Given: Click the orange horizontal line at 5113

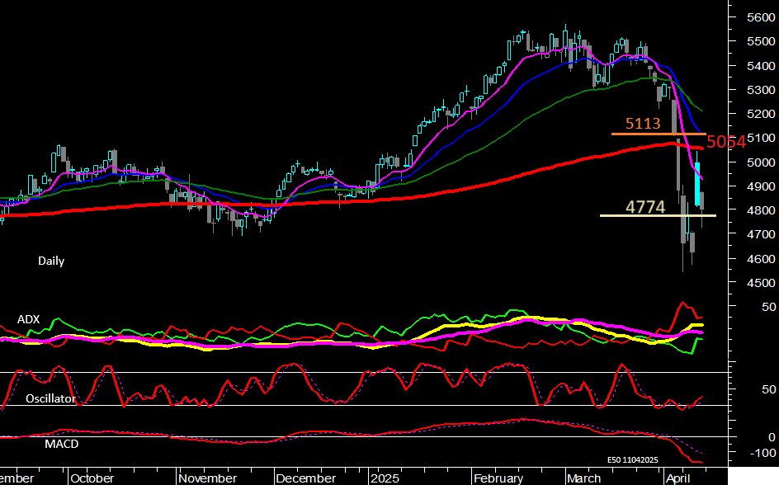Looking at the screenshot, I should (659, 134).
